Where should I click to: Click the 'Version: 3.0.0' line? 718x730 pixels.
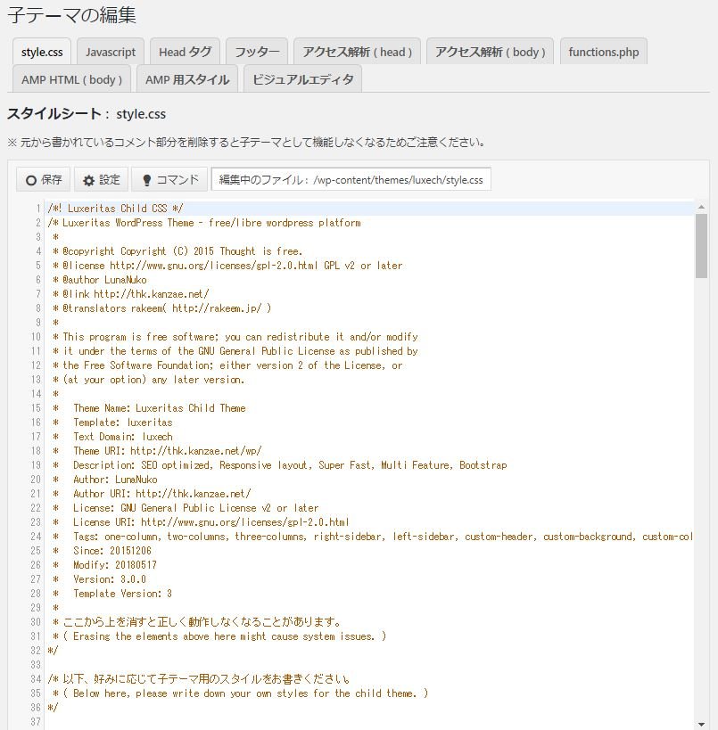pos(99,579)
